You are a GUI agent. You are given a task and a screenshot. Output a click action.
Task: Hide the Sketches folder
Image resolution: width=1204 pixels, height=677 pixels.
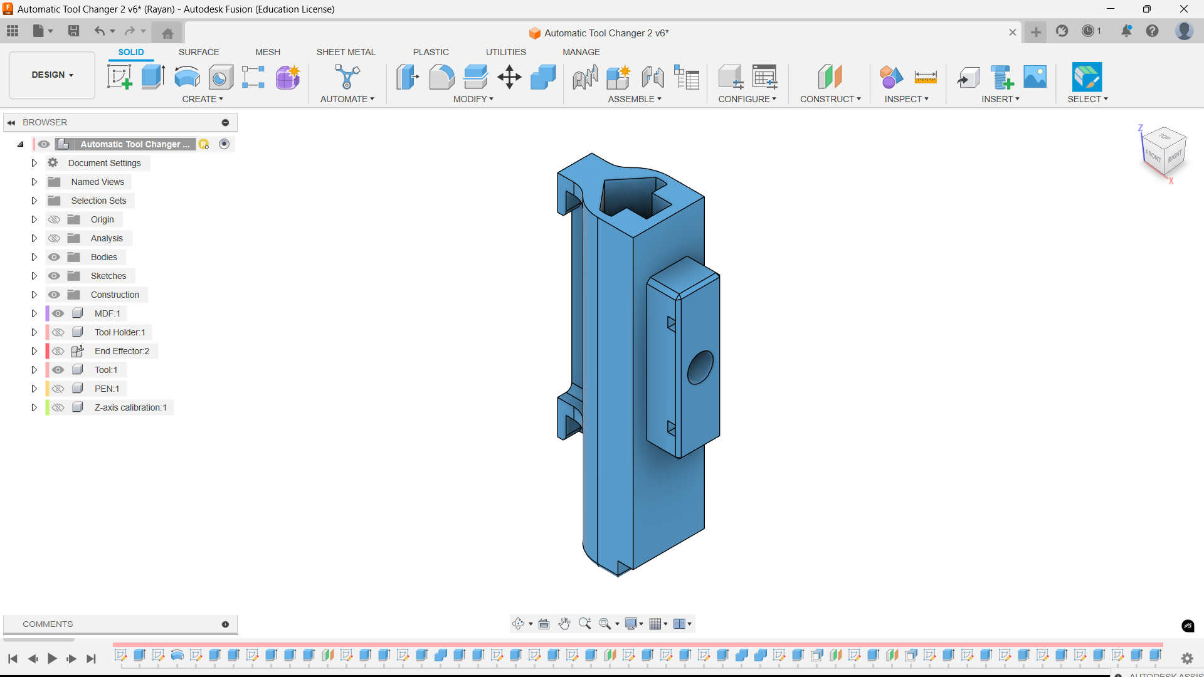pyautogui.click(x=55, y=276)
